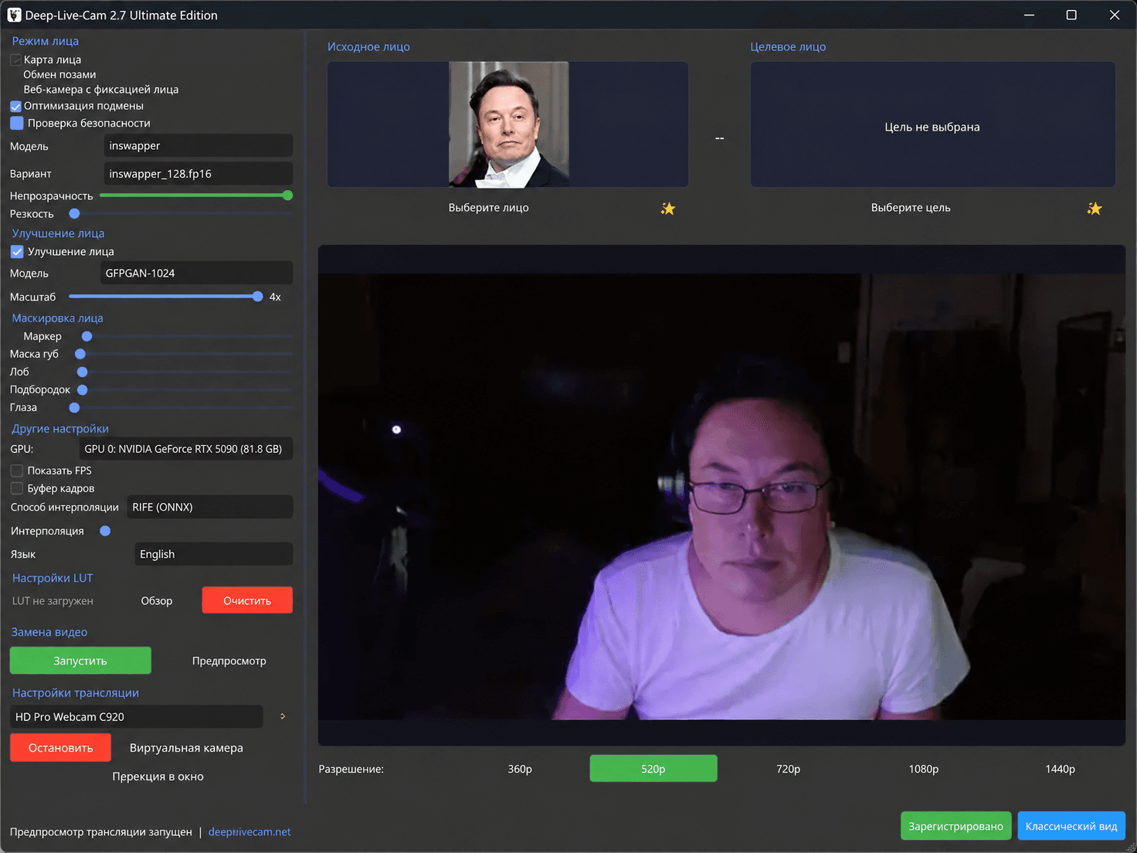The height and width of the screenshot is (853, 1137).
Task: Enable the Показать FPS checkbox
Action: [x=16, y=471]
